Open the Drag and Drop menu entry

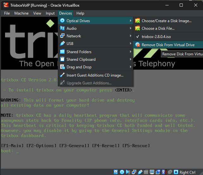(96, 67)
